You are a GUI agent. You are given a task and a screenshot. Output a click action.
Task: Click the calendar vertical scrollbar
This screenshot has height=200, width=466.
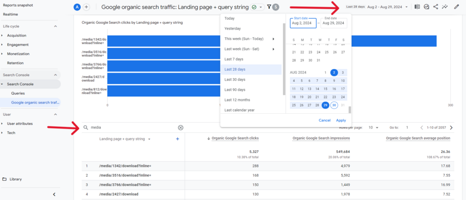[x=349, y=110]
